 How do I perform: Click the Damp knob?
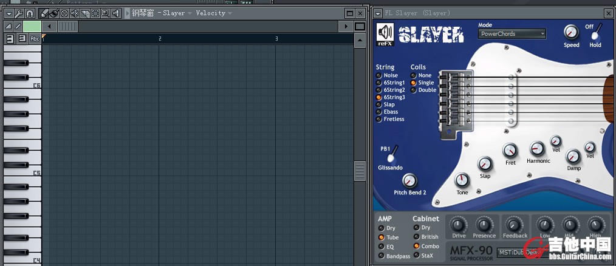(573, 157)
